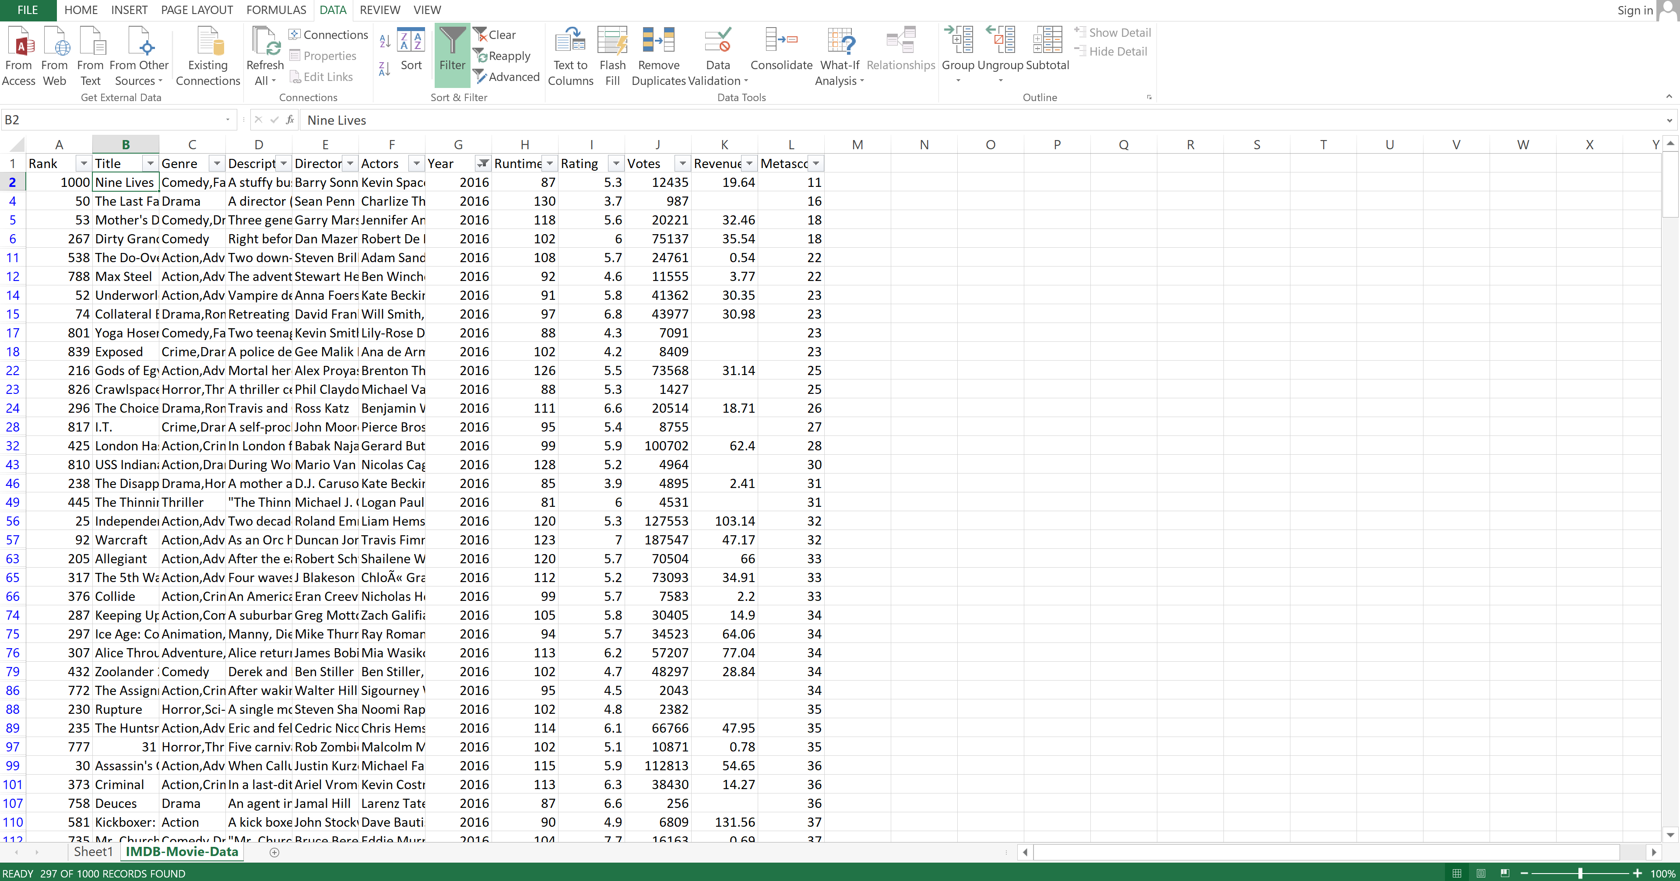The image size is (1680, 881).
Task: Open From Other Sources menu
Action: coord(139,56)
